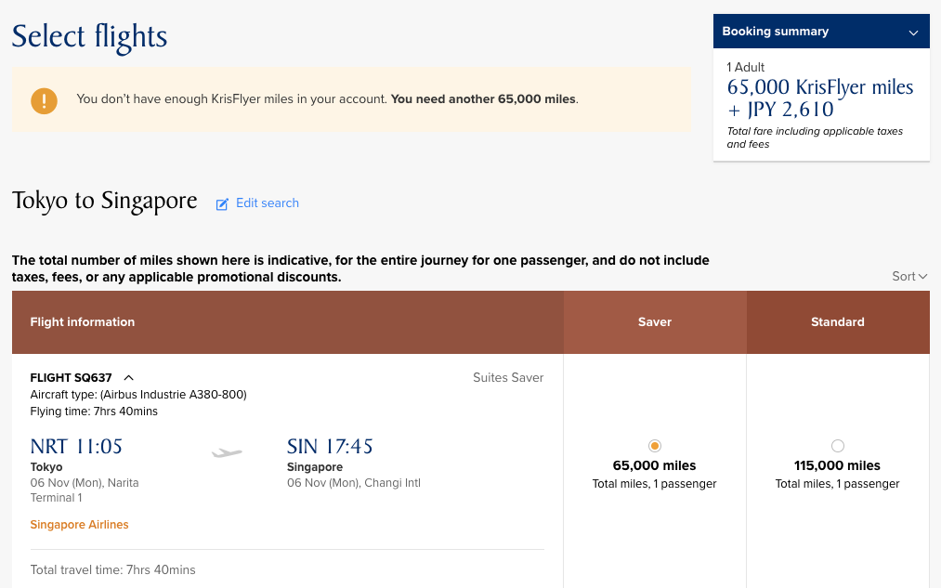The image size is (941, 588).
Task: Click the airplane icon between NRT and SIN
Action: [227, 453]
